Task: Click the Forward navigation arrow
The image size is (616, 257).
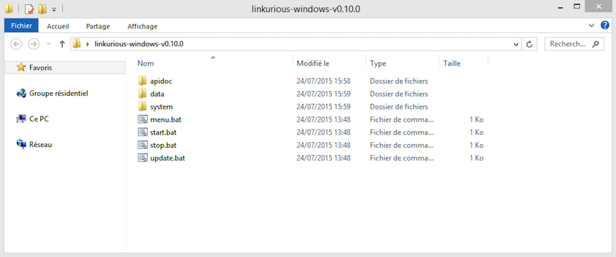Action: 34,44
